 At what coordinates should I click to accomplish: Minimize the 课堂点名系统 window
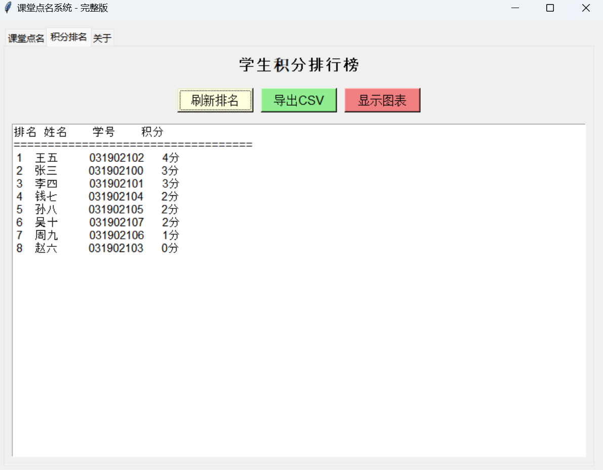515,8
